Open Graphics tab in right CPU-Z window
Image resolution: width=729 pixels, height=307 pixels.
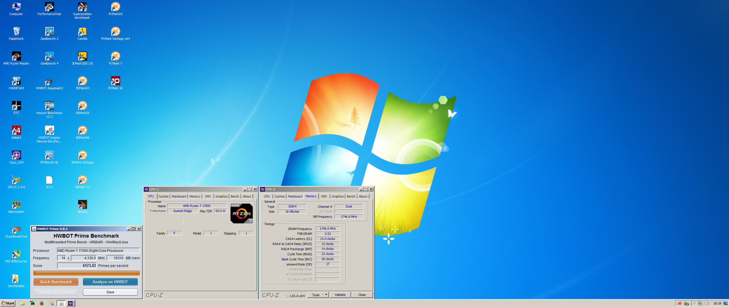click(x=338, y=196)
